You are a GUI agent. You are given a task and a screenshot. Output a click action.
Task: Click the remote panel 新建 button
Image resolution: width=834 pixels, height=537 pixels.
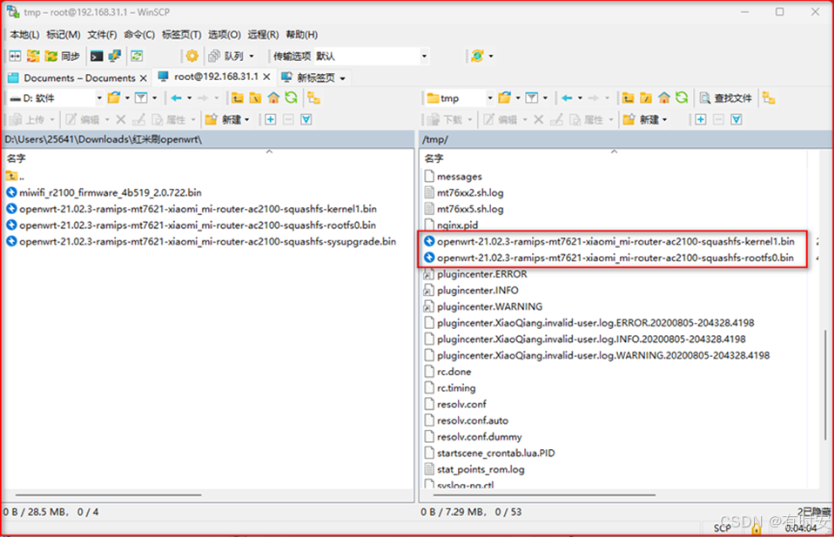[x=645, y=119]
